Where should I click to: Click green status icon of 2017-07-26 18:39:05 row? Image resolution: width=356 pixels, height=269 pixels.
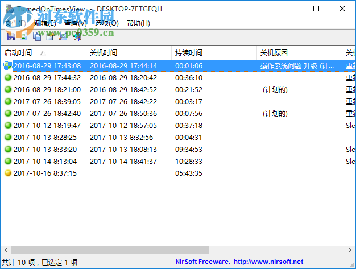coord(8,101)
